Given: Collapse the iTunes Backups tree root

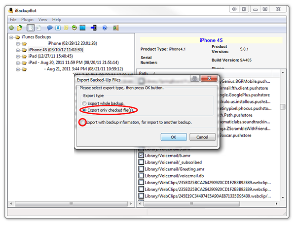Looking at the screenshot, I should [x=11, y=37].
